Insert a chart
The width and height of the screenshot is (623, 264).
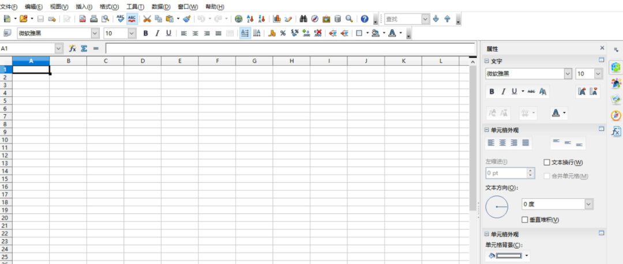(277, 18)
